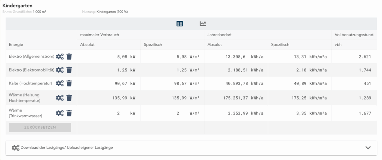Click the gears icon beside Download der Lastgänge
The width and height of the screenshot is (382, 160).
click(x=16, y=148)
